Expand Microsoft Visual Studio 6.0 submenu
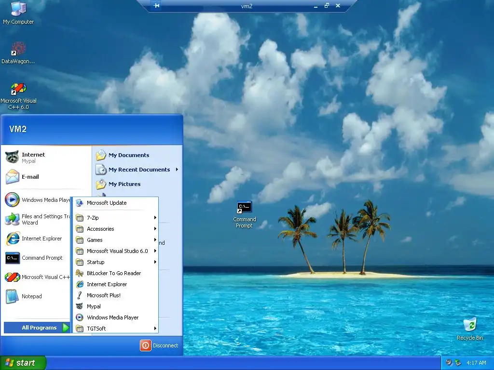This screenshot has height=370, width=494. (x=116, y=251)
